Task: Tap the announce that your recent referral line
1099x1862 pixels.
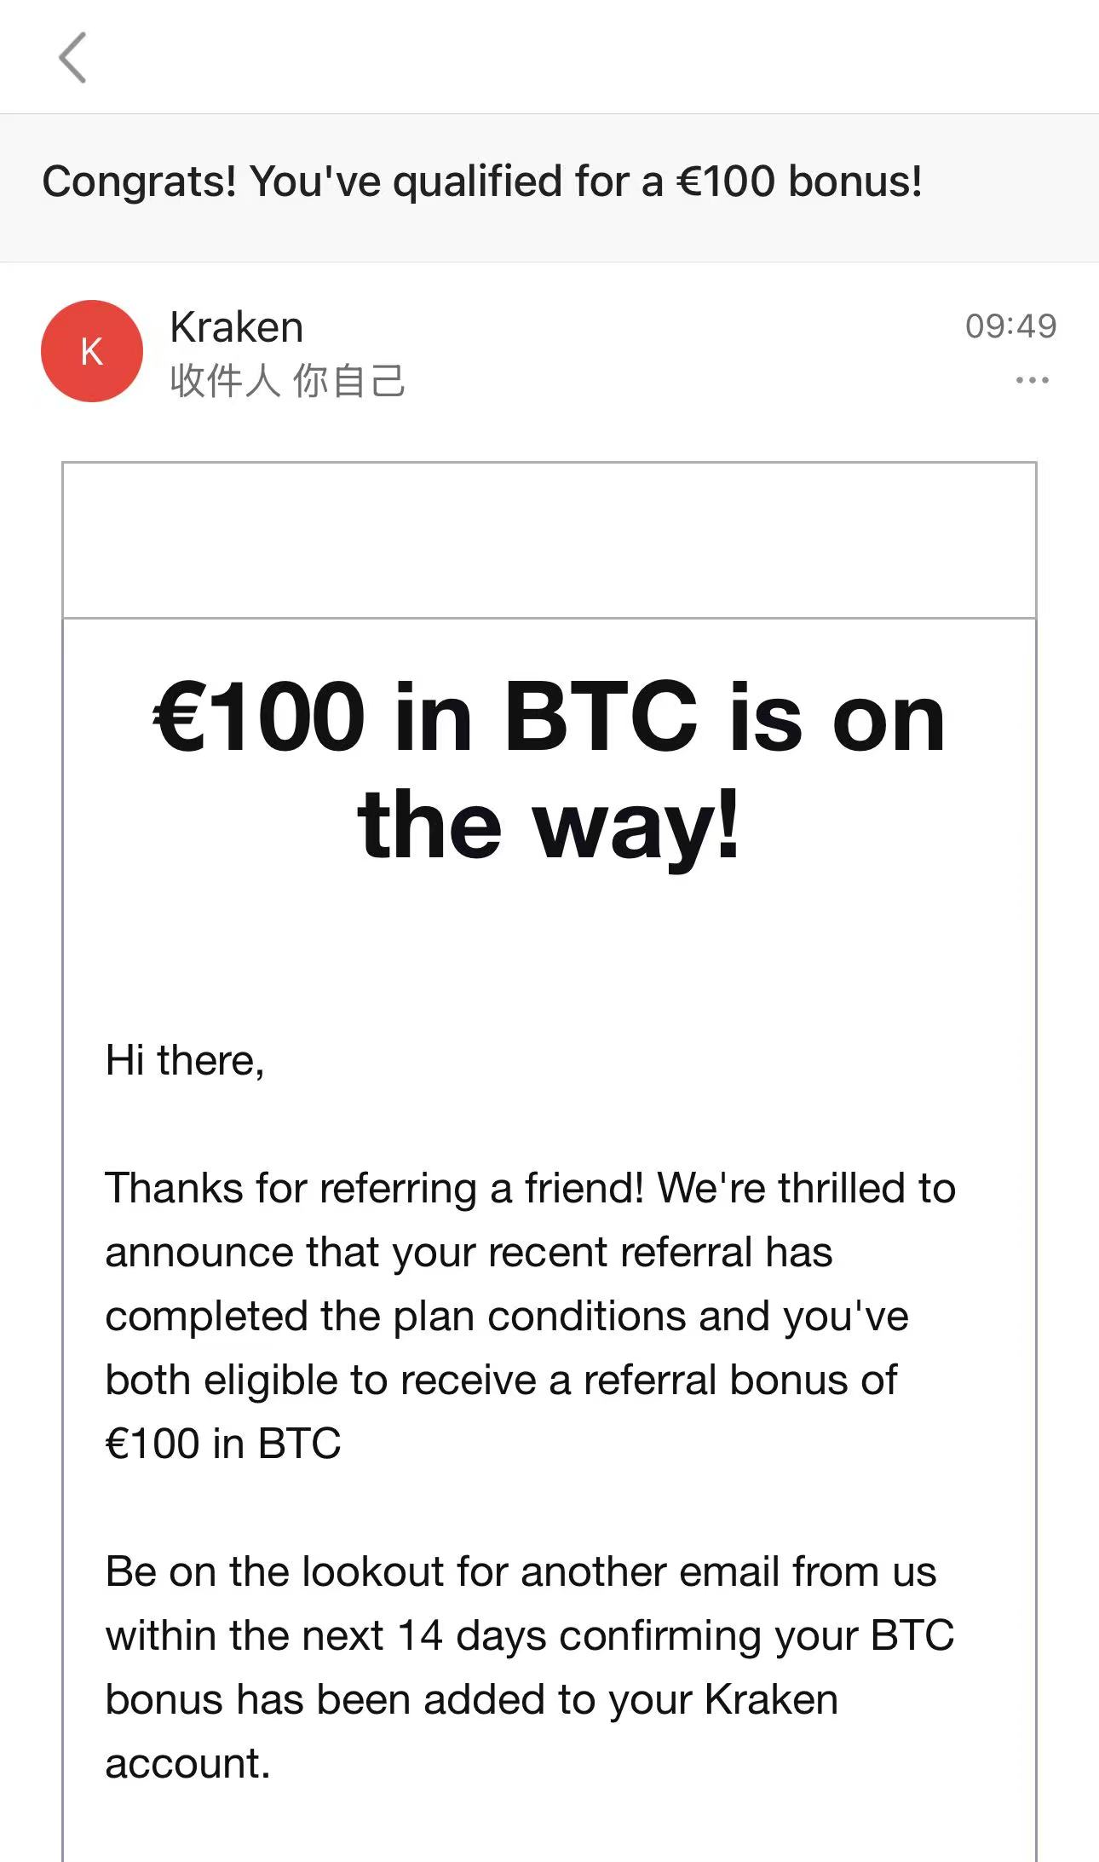Action: point(469,1252)
